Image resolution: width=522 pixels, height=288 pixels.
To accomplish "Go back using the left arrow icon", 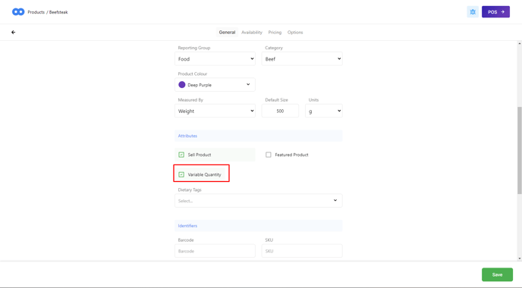I will click(14, 33).
